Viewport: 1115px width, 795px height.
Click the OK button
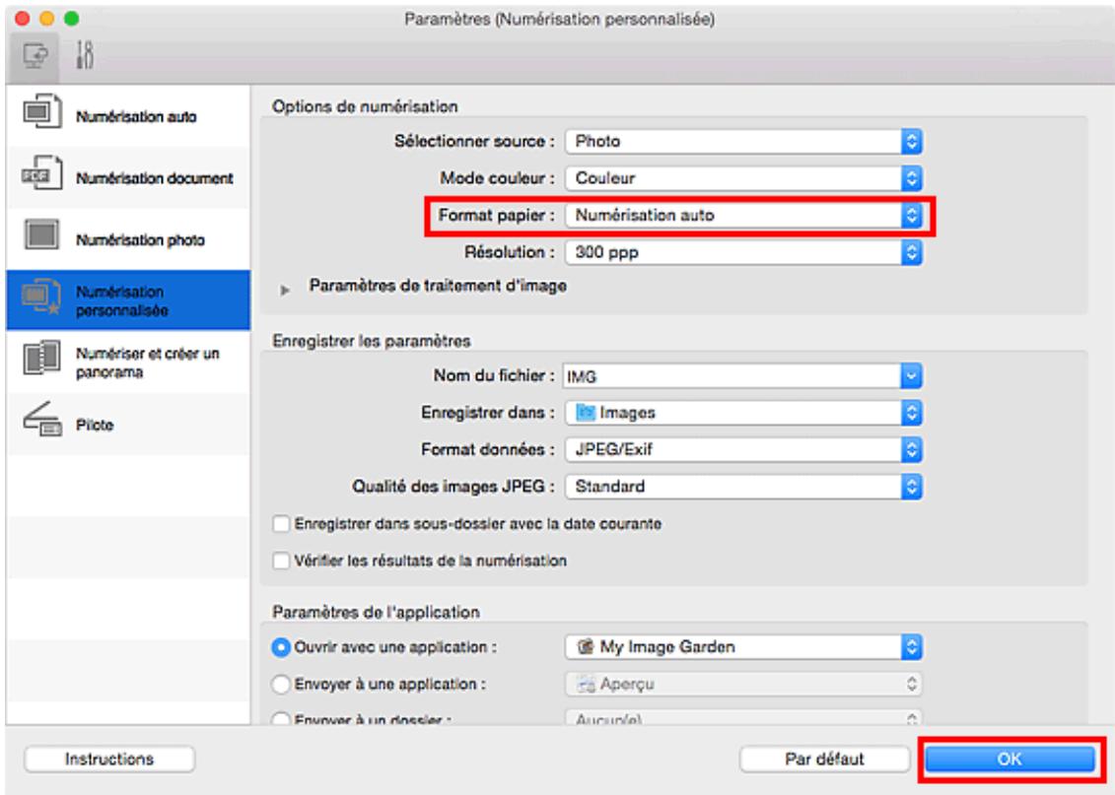click(1010, 759)
